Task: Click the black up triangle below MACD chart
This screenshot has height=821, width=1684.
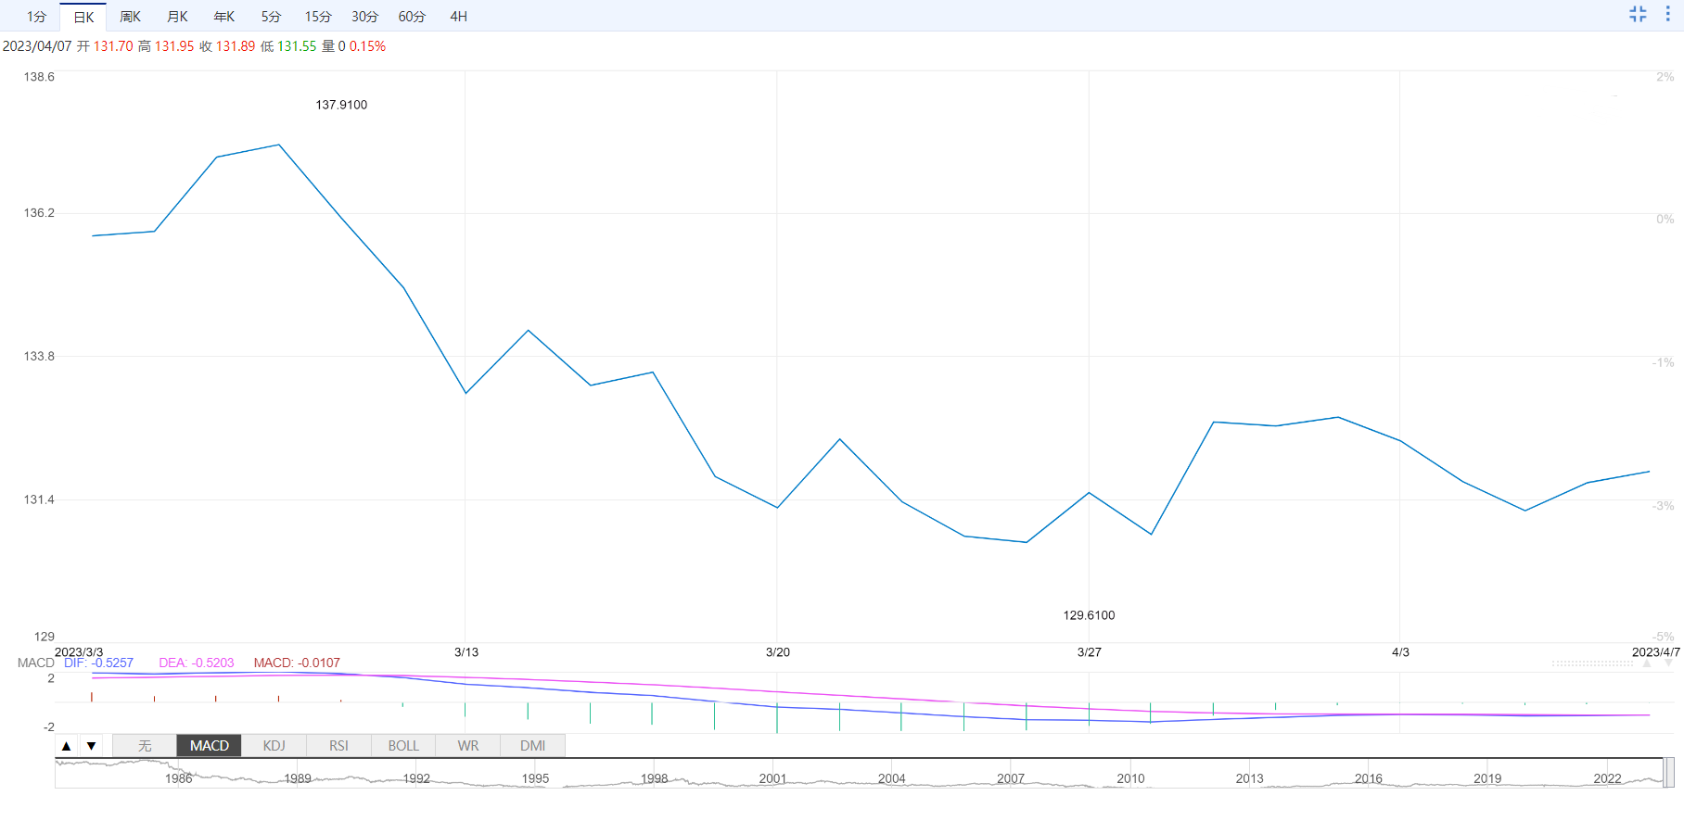Action: 67,746
